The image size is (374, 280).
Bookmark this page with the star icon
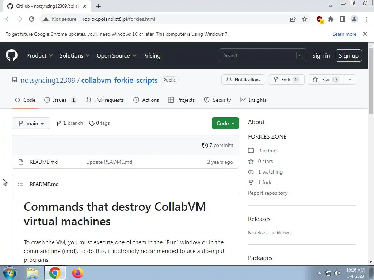[305, 19]
